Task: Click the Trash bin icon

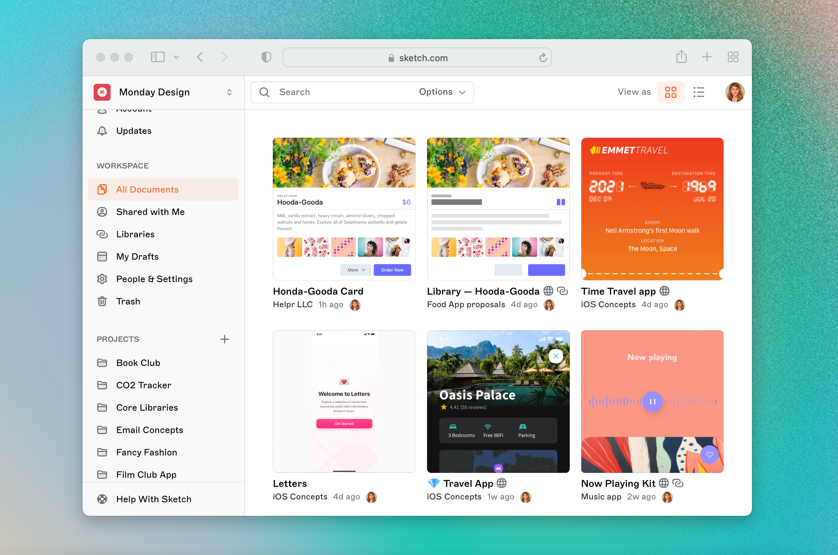Action: pos(102,301)
